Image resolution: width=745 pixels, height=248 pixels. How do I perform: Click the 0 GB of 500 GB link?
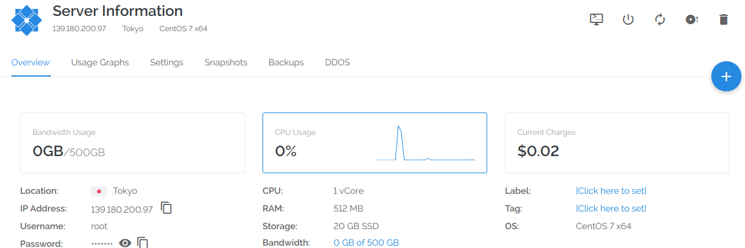(366, 243)
